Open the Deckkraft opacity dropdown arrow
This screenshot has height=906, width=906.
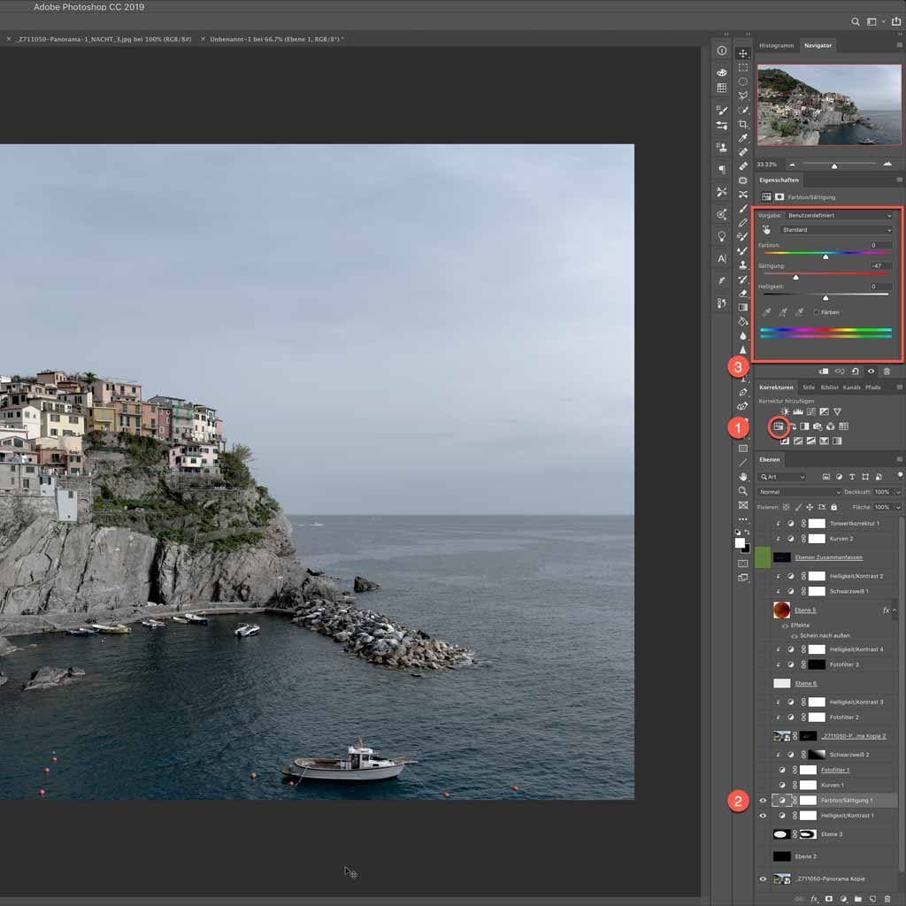click(898, 492)
